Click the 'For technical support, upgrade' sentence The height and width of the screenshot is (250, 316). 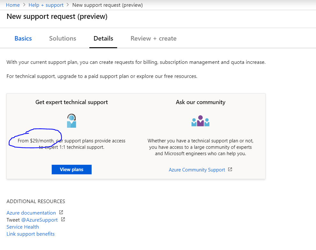[102, 76]
